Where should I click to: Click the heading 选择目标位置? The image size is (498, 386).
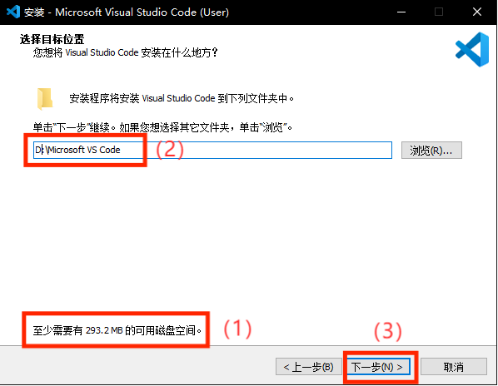(52, 39)
